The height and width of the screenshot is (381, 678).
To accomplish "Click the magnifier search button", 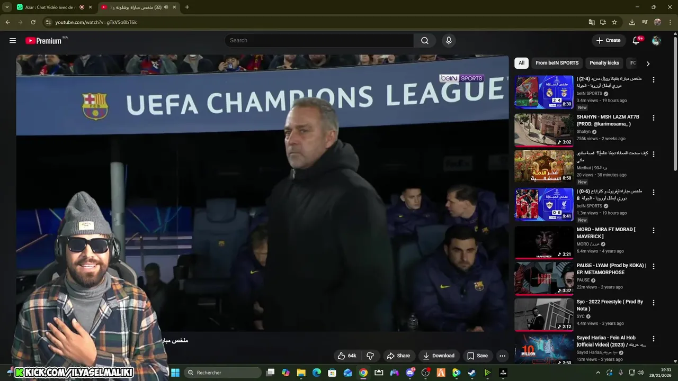I will coord(425,41).
